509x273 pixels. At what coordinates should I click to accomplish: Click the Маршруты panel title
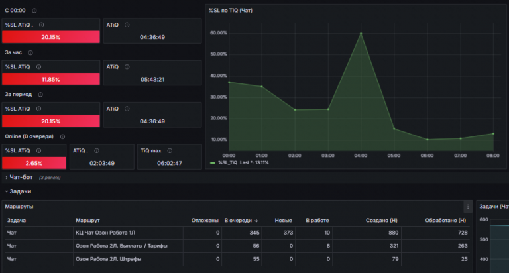(19, 207)
